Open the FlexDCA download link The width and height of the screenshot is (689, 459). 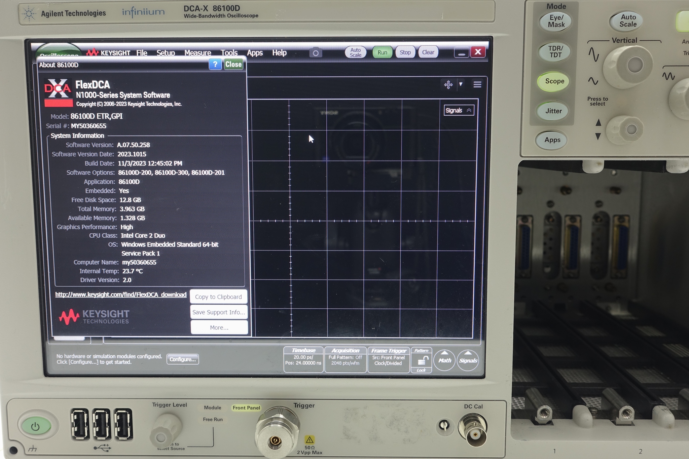coord(121,295)
